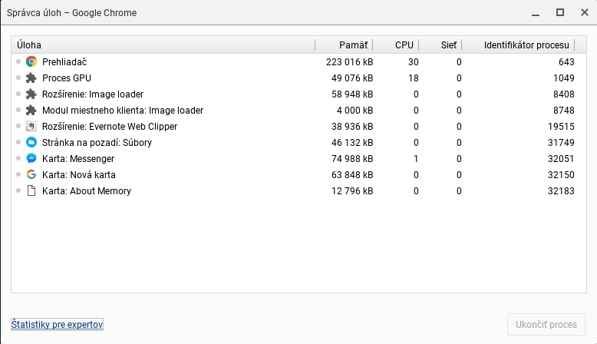Sort by Identifikátor procesu column
Screen dimensions: 597x344
(x=526, y=45)
